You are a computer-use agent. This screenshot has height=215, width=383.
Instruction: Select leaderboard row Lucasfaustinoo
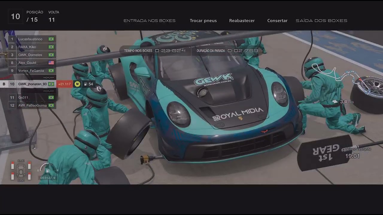click(x=32, y=39)
